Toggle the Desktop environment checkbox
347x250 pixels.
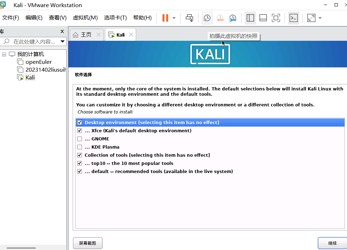pos(80,122)
